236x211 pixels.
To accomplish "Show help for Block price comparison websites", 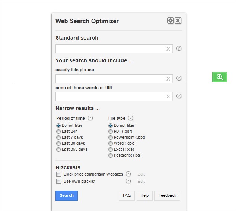I will 128,174.
